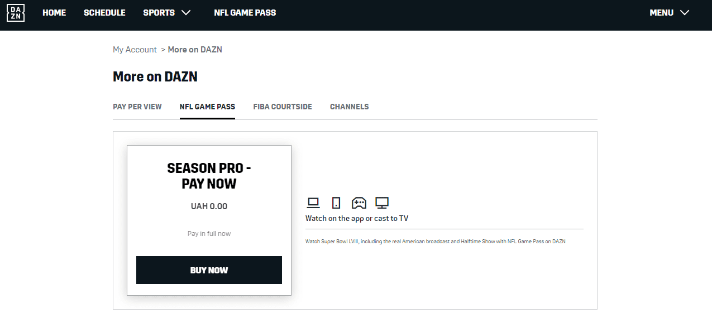Viewport: 712px width, 318px height.
Task: Click the DAZN logo in header
Action: point(15,13)
